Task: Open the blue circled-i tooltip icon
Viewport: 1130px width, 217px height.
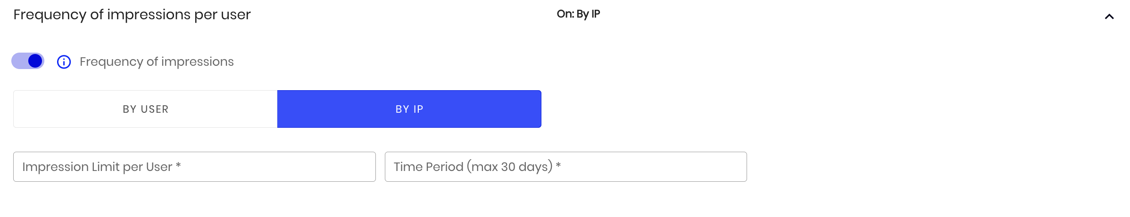Action: 64,62
